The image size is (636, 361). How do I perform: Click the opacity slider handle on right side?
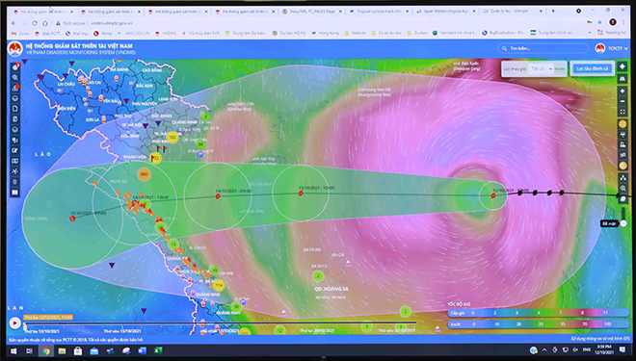pos(623,223)
